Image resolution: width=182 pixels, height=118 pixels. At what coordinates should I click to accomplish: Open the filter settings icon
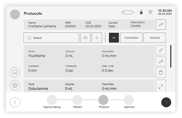pos(86,38)
